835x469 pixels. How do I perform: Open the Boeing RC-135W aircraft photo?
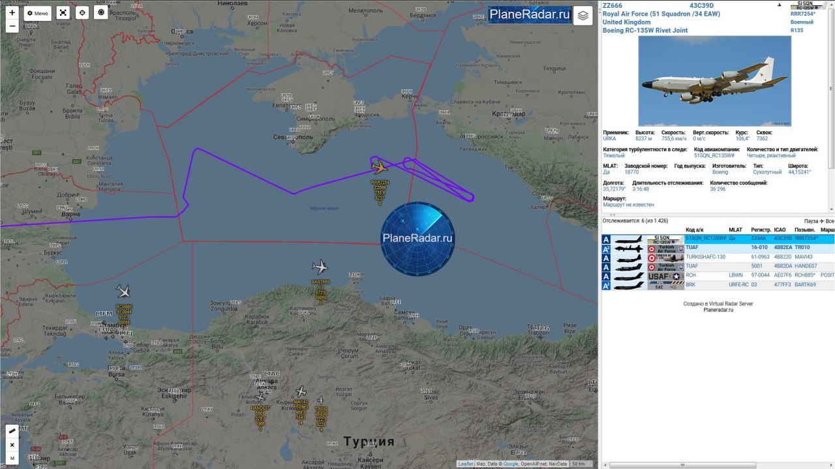point(714,81)
